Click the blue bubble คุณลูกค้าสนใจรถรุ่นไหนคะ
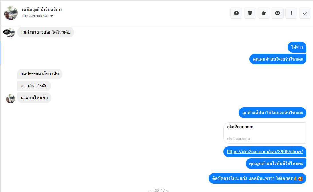 [278, 59]
